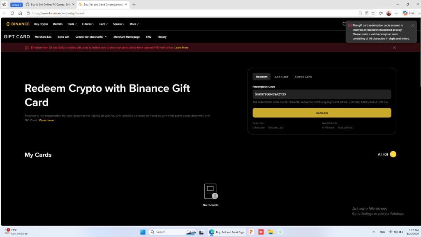Viewport: 421px width, 237px height.
Task: Open the Wi-Fi network status icon in the tray
Action: point(391,232)
